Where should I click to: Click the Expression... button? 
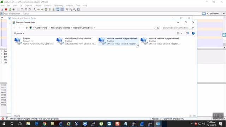(214, 13)
